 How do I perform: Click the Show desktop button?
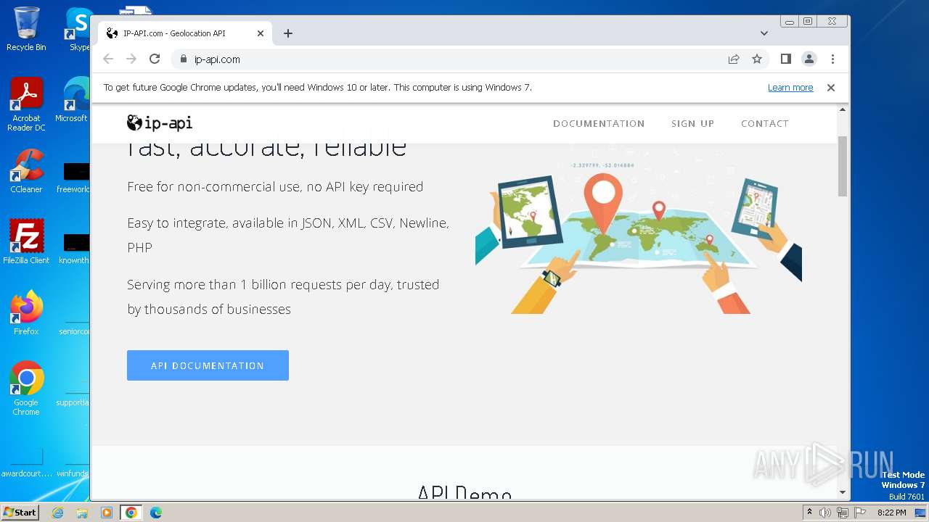coord(920,513)
